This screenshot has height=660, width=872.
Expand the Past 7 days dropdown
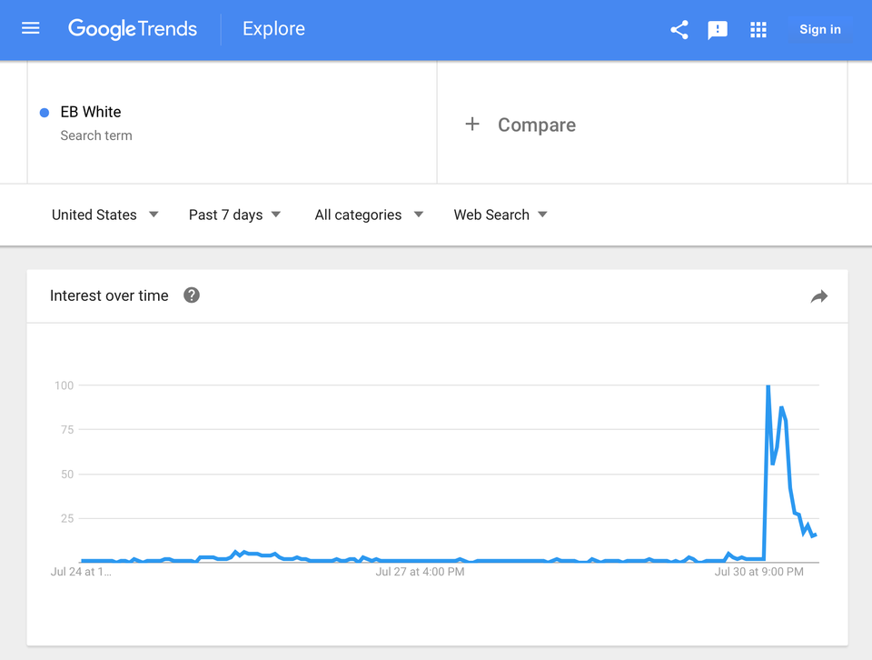[234, 215]
